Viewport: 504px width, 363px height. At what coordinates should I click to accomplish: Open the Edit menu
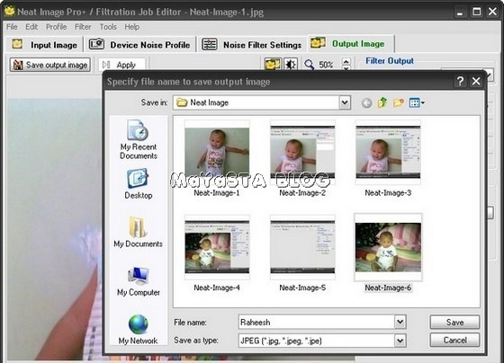[x=31, y=27]
